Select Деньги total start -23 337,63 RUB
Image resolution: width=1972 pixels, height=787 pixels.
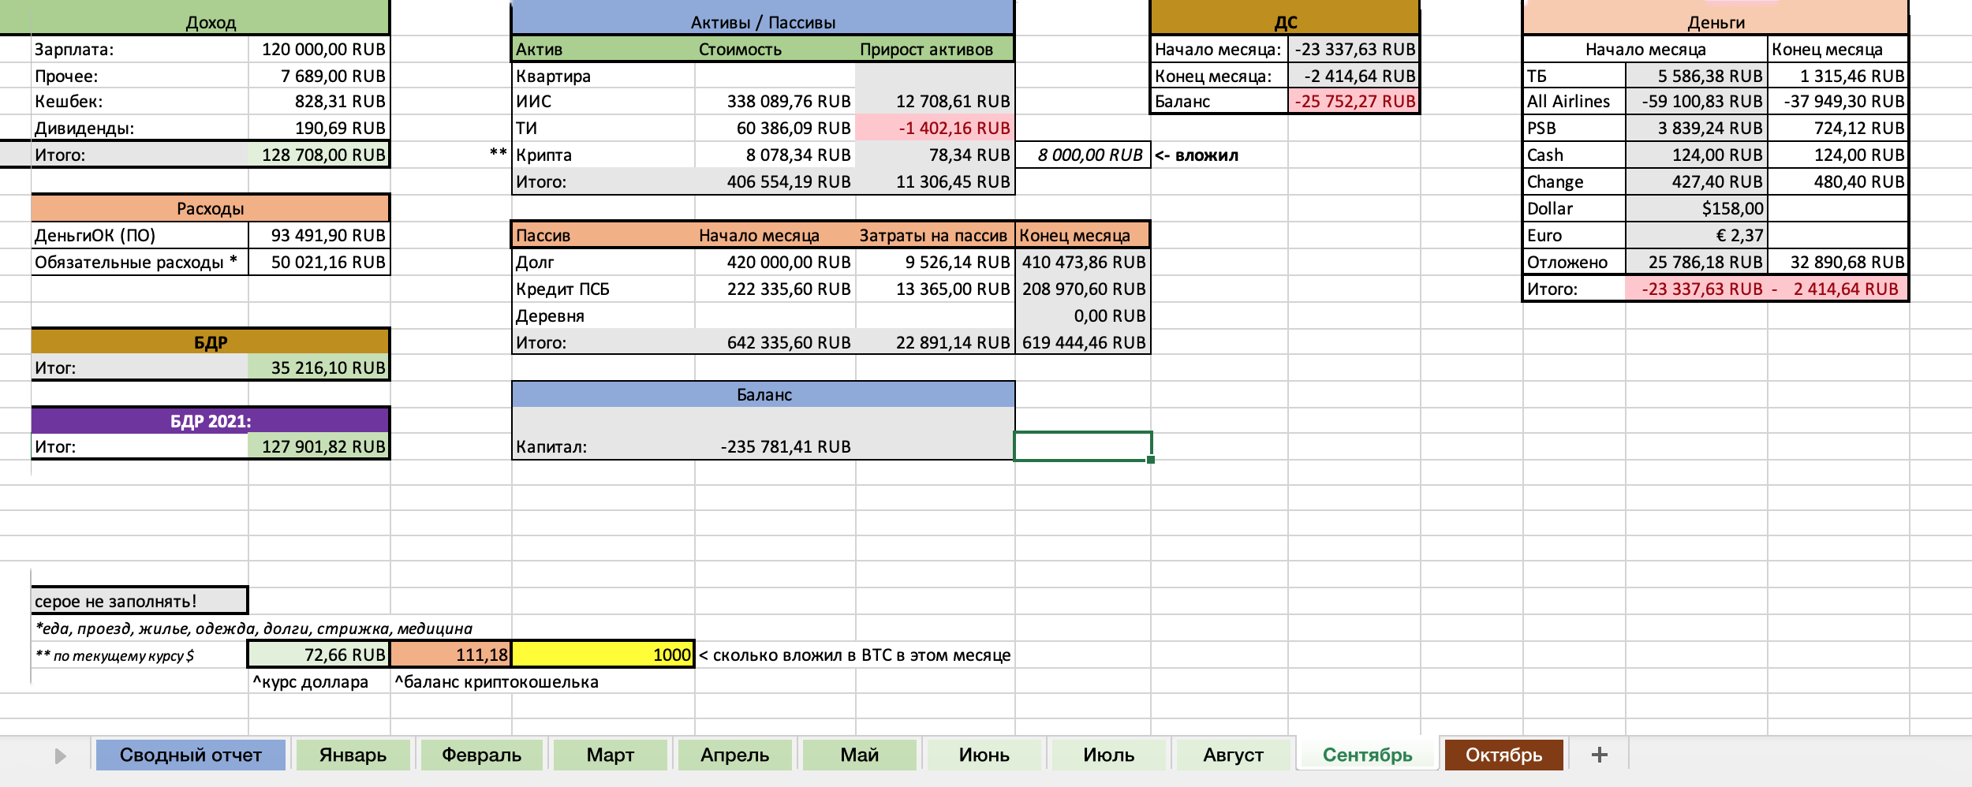coord(1696,289)
